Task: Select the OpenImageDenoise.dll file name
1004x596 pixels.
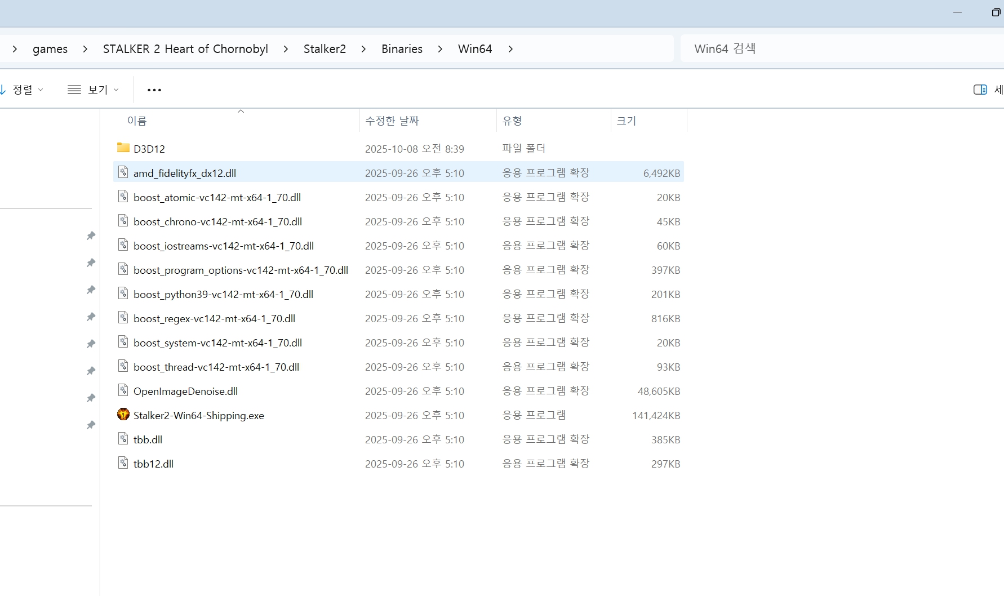Action: tap(185, 391)
